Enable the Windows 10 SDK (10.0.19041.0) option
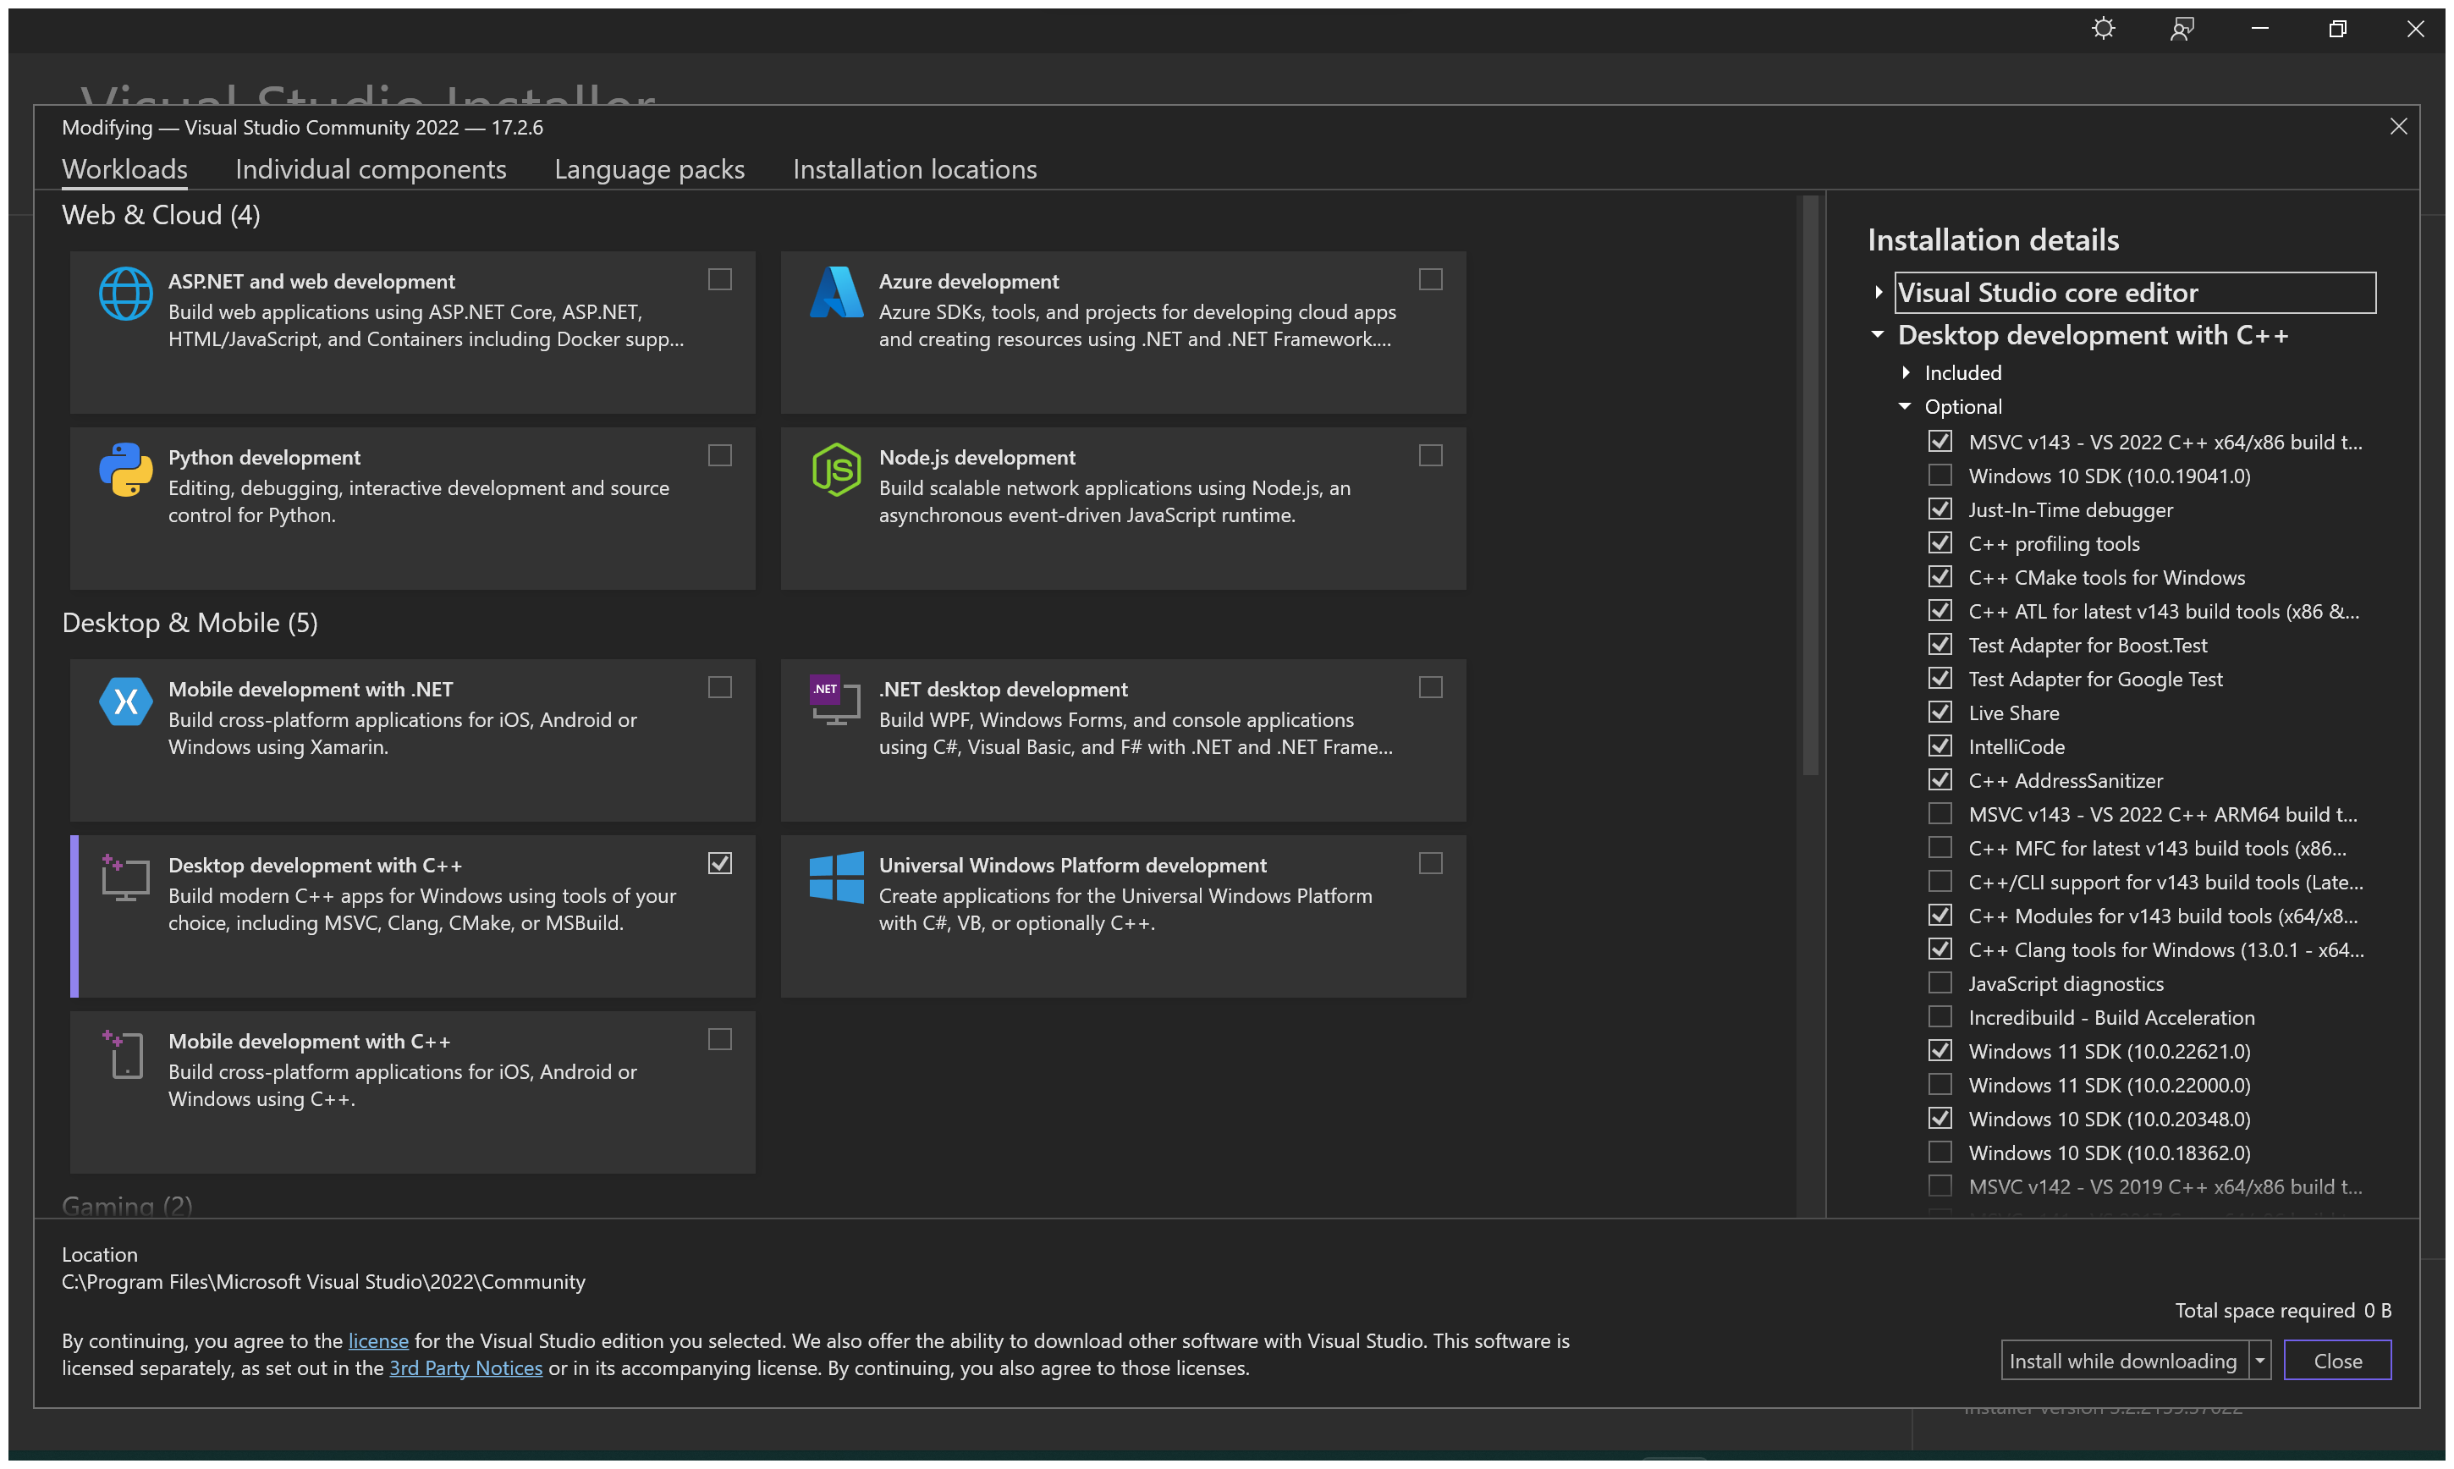The height and width of the screenshot is (1469, 2454). (x=1940, y=476)
